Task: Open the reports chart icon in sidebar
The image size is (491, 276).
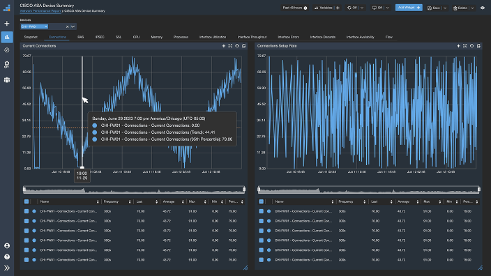Action: (x=7, y=37)
